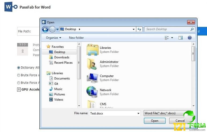Select the Computer system folder icon

pyautogui.click(x=92, y=78)
